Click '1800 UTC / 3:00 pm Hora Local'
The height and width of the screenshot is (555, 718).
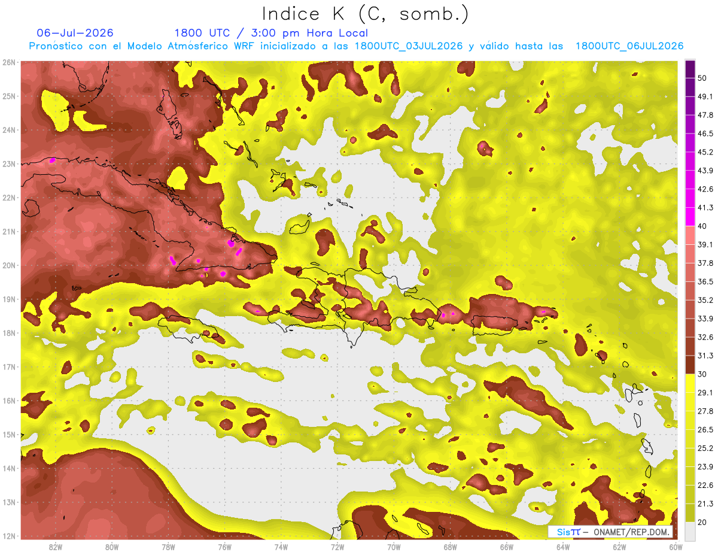click(x=271, y=33)
